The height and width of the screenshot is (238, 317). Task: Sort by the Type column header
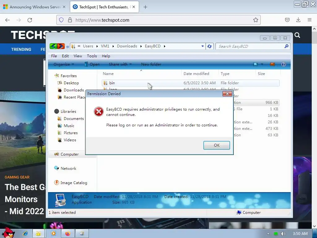coord(237,74)
